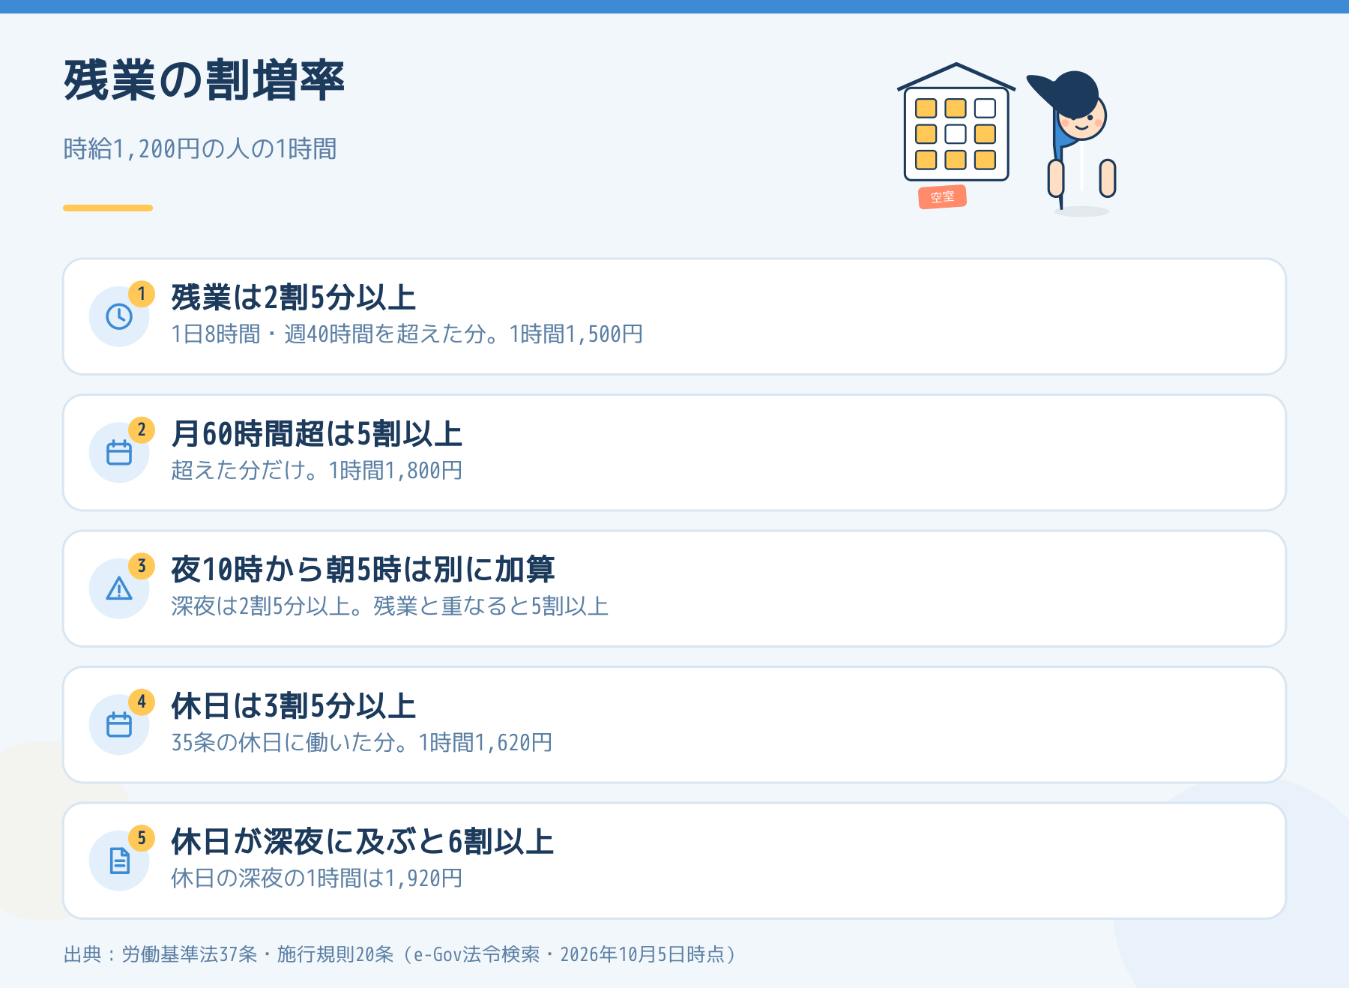Click the clock icon beside 残業は2割5分以上
1349x988 pixels.
pos(119,316)
